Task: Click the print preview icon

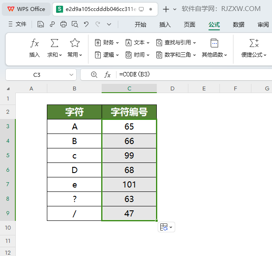Action: pos(75,24)
